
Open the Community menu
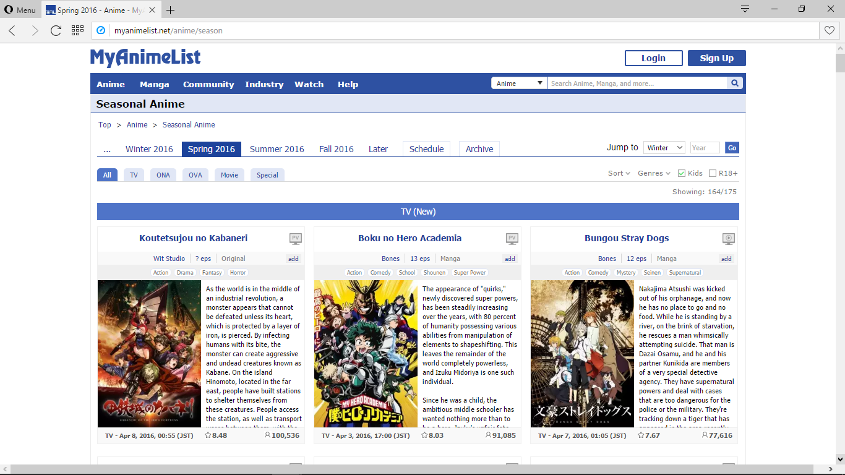(208, 84)
